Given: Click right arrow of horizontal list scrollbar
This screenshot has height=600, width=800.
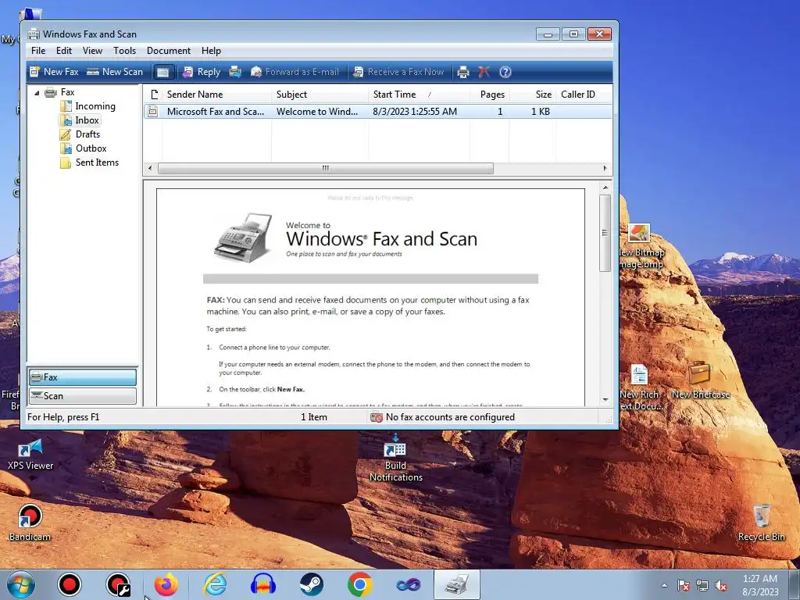Looking at the screenshot, I should 605,169.
